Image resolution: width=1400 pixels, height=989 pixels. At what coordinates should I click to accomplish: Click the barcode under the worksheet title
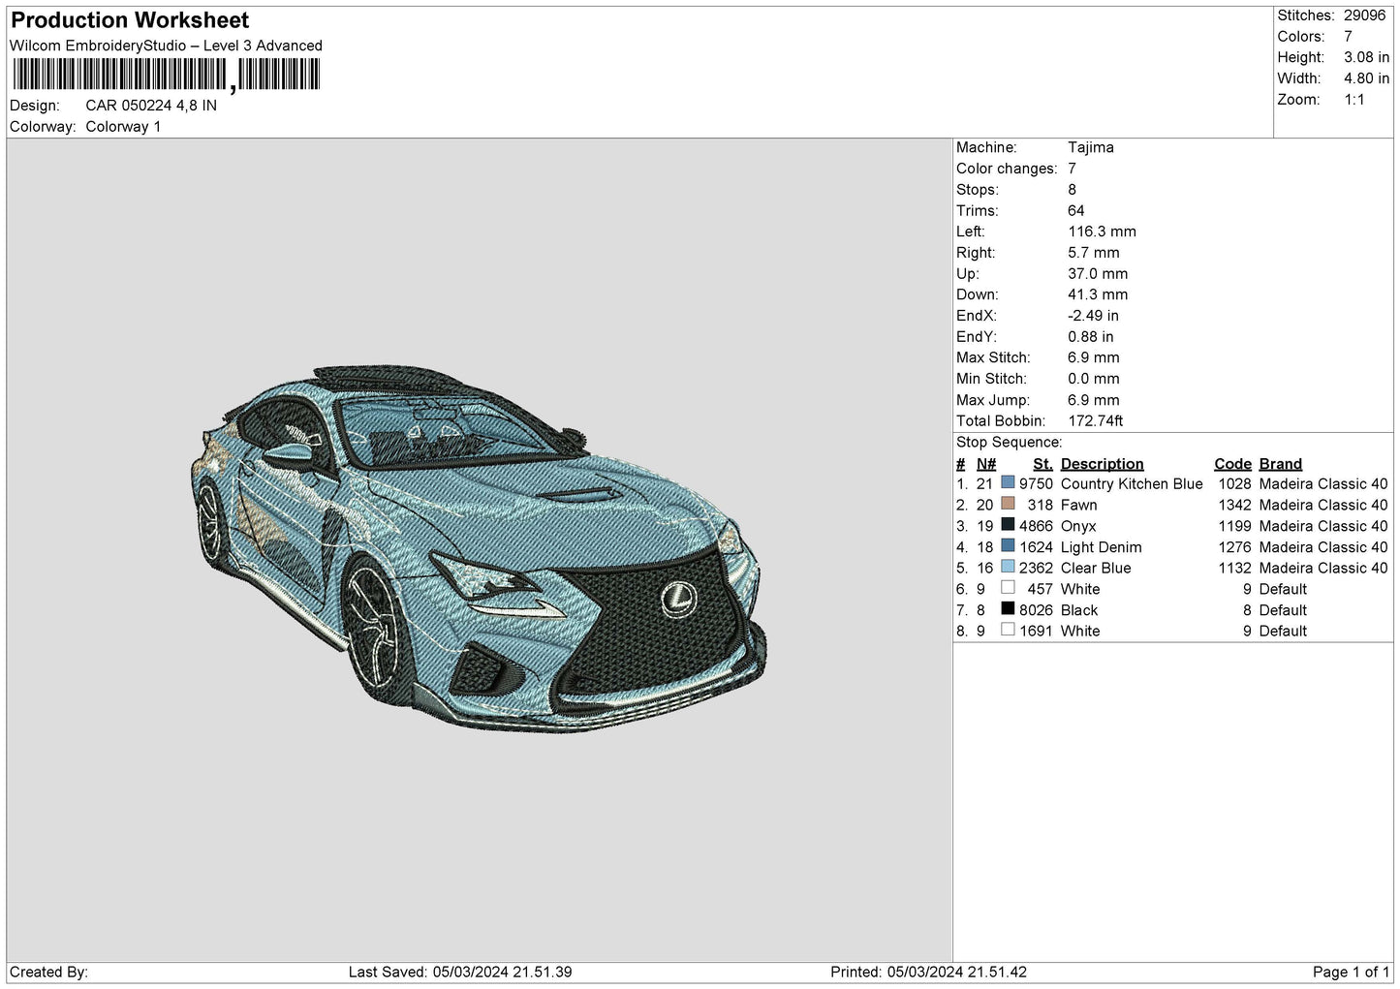click(x=166, y=75)
